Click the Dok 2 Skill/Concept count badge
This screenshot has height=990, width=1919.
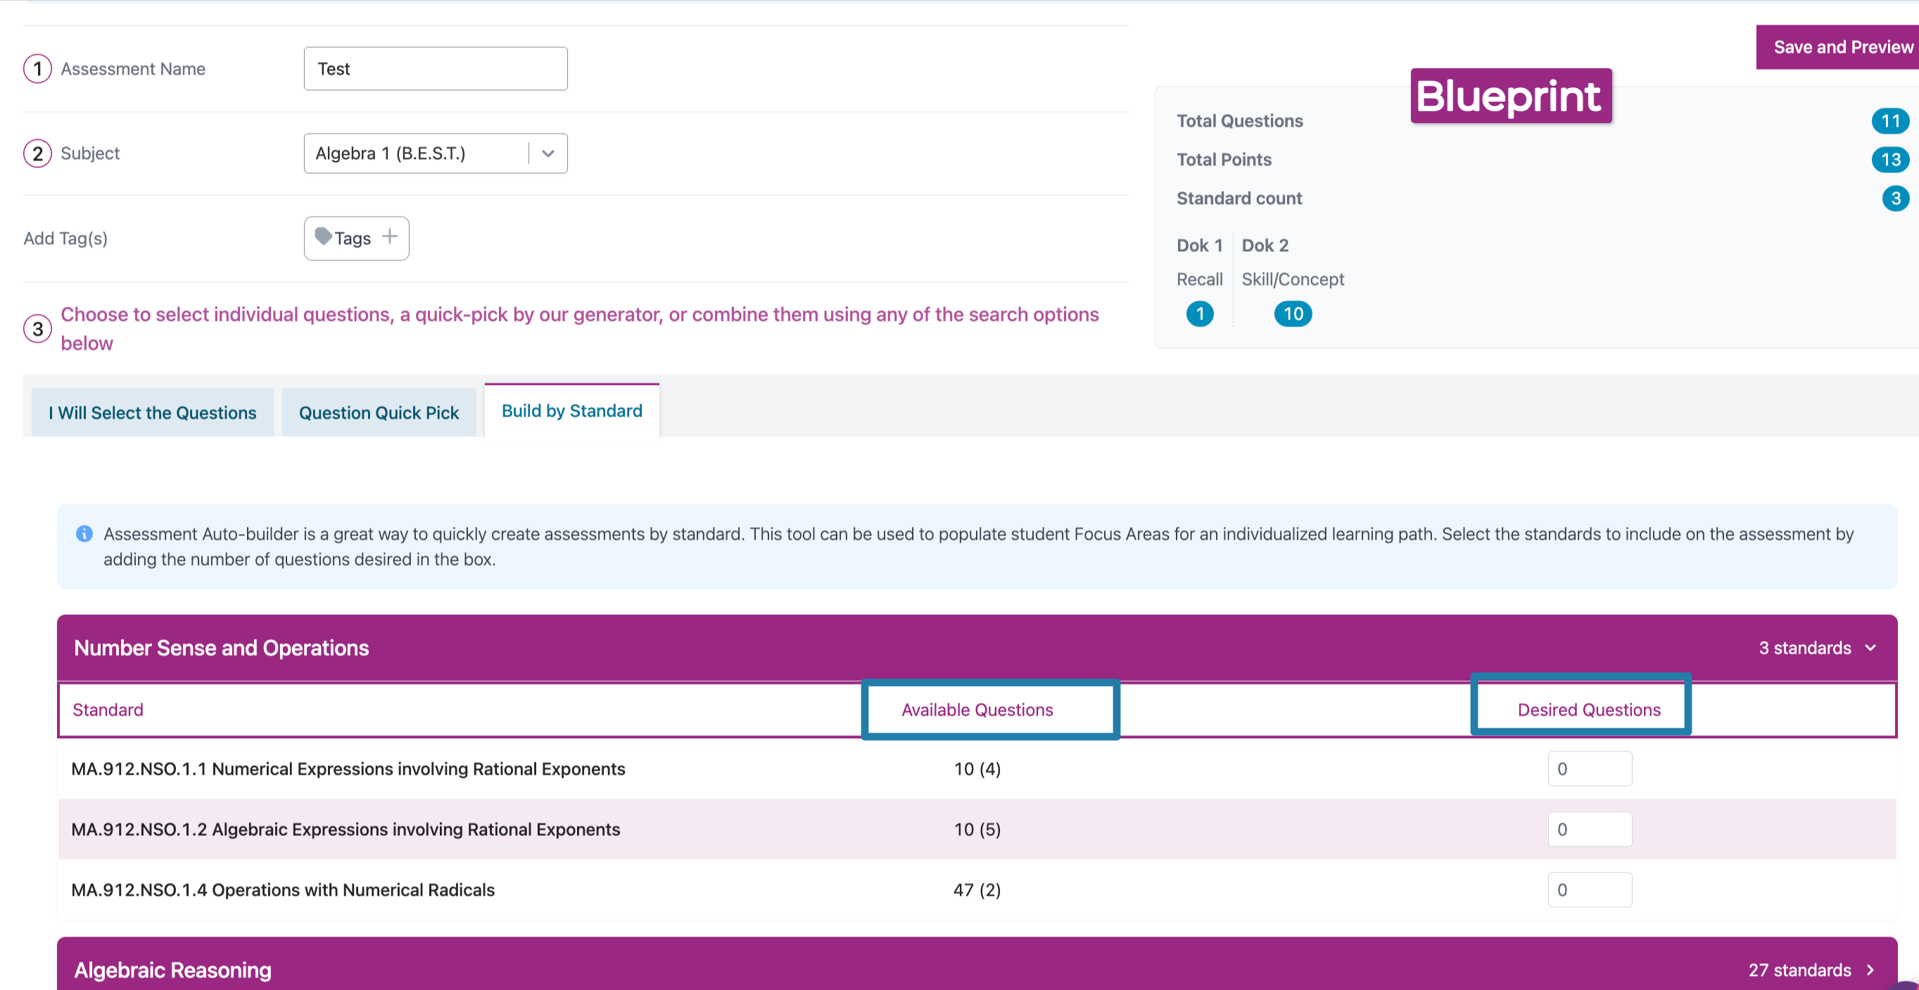pos(1293,314)
